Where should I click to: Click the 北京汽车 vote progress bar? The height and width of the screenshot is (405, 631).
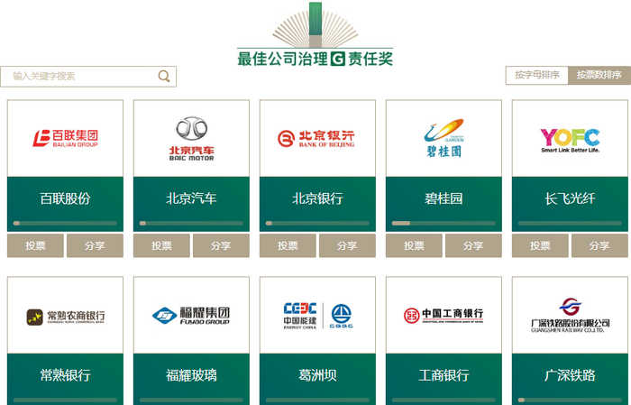pos(191,223)
